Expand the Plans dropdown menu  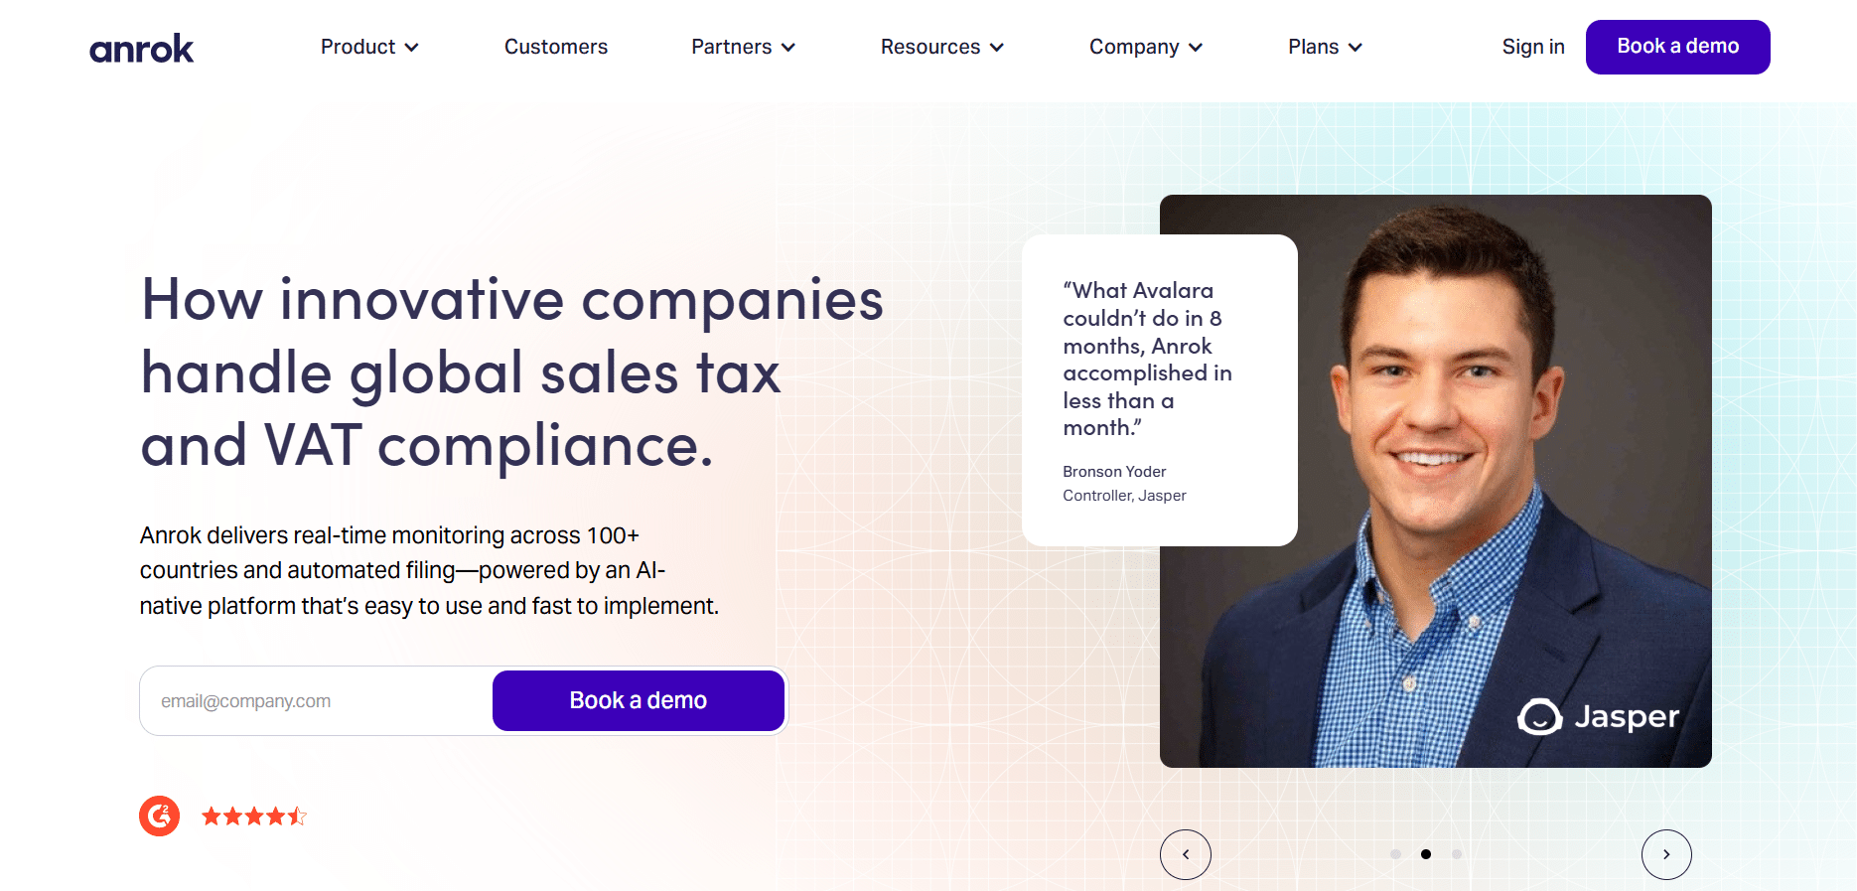click(x=1326, y=47)
